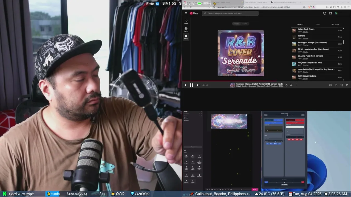The image size is (351, 197).
Task: Open Library in YouTube Music sidebar
Action: 186,37
